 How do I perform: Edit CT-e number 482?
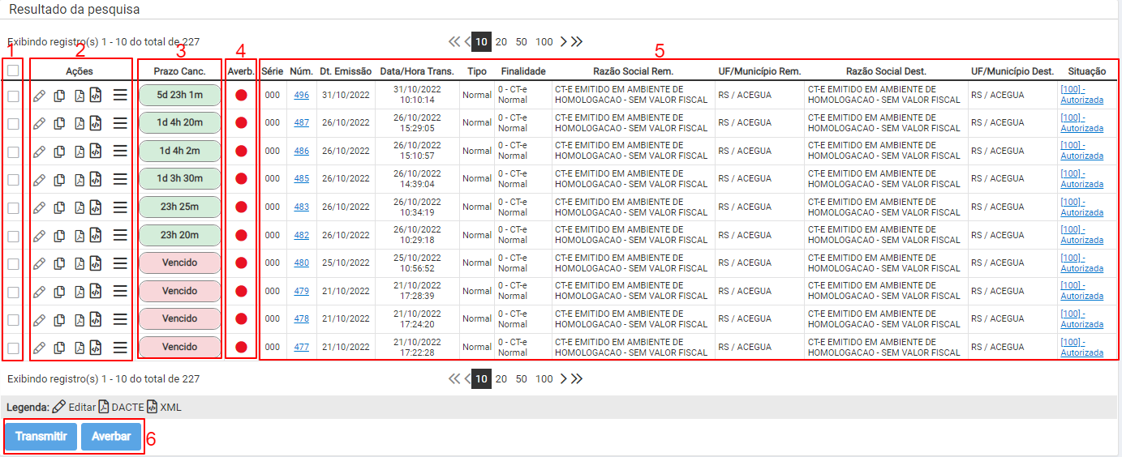39,237
